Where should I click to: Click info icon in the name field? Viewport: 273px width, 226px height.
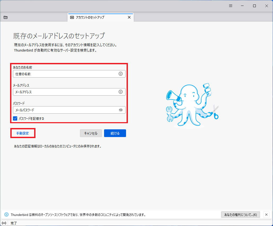tap(120, 74)
